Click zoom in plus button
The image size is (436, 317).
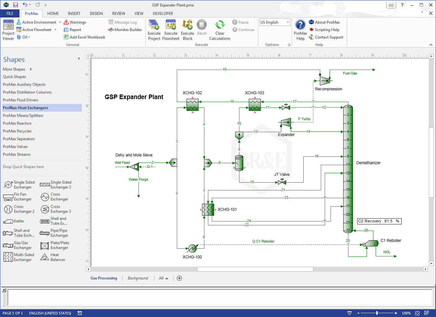(396, 313)
